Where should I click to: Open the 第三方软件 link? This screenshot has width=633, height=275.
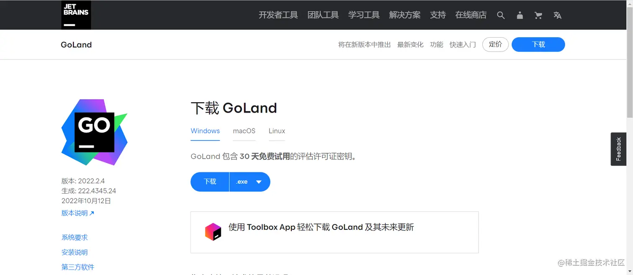pyautogui.click(x=78, y=267)
